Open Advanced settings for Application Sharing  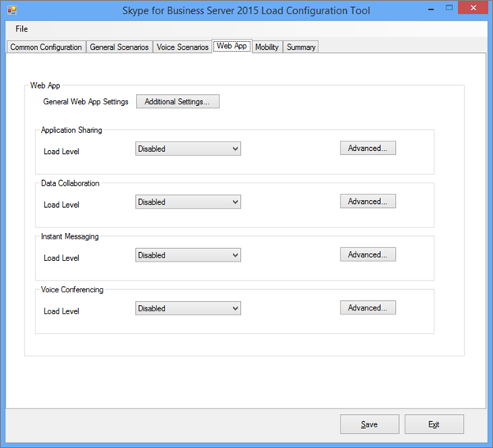(368, 148)
